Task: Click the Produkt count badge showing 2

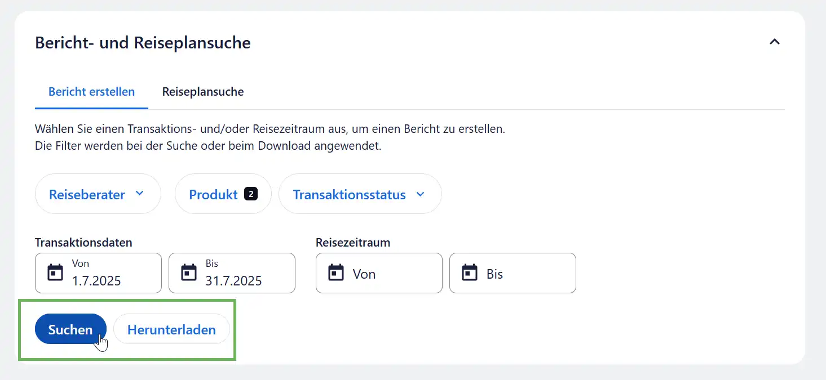Action: pos(251,194)
